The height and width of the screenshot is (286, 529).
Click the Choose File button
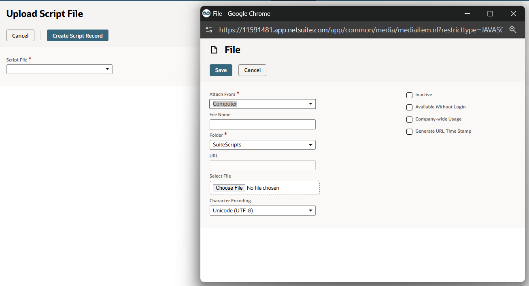pyautogui.click(x=229, y=188)
